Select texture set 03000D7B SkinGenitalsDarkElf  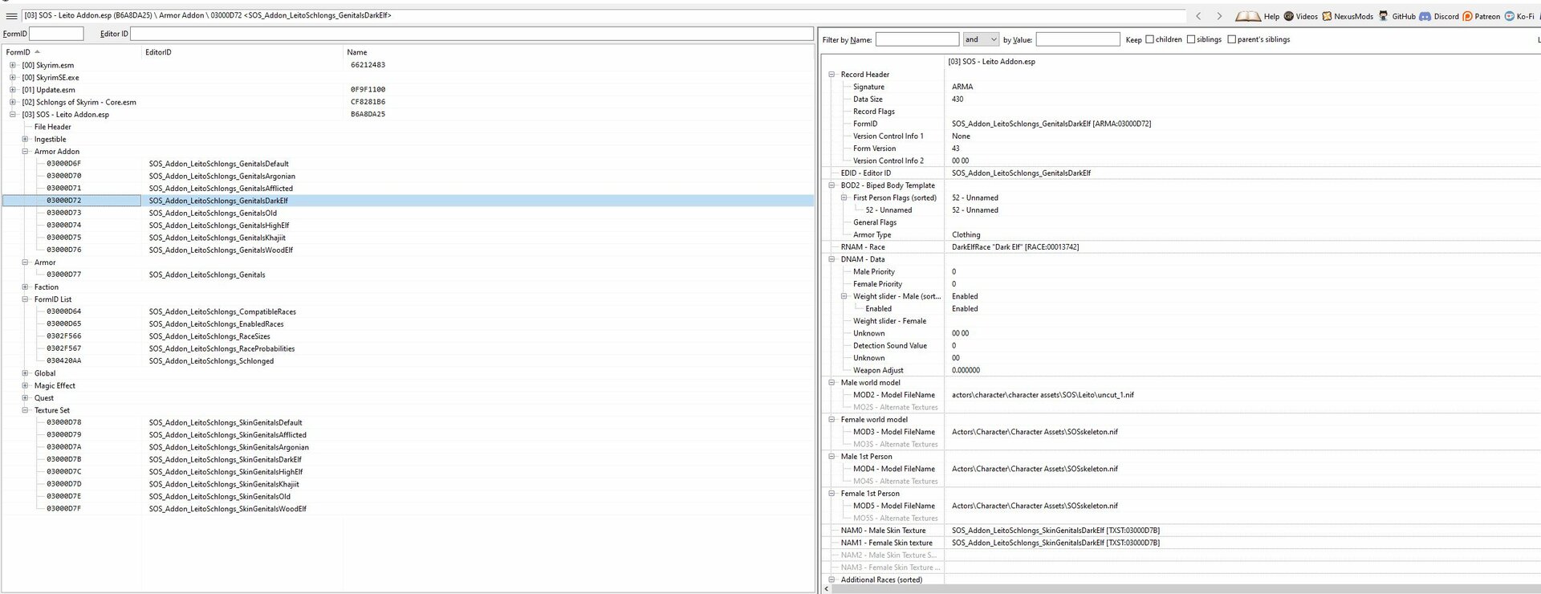click(x=408, y=460)
